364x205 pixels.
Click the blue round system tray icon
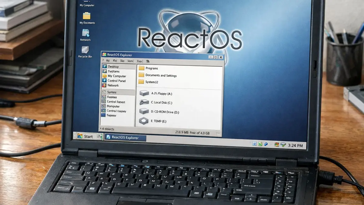click(266, 144)
